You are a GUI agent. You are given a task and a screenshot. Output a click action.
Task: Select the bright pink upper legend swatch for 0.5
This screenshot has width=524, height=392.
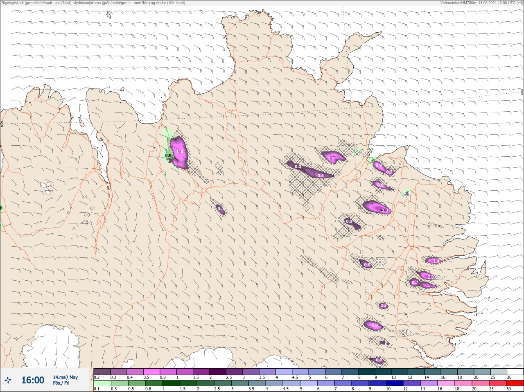point(152,372)
